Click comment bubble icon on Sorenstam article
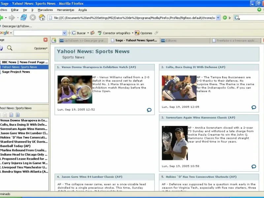 [254, 167]
